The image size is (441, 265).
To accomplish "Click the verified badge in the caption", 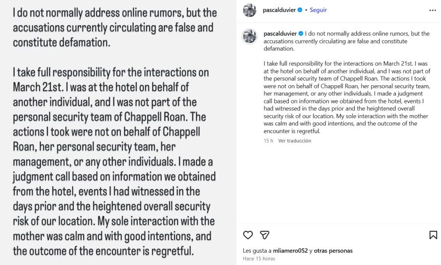I will (x=300, y=34).
